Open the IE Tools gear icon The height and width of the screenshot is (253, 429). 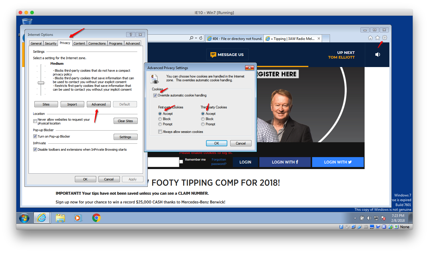point(385,38)
